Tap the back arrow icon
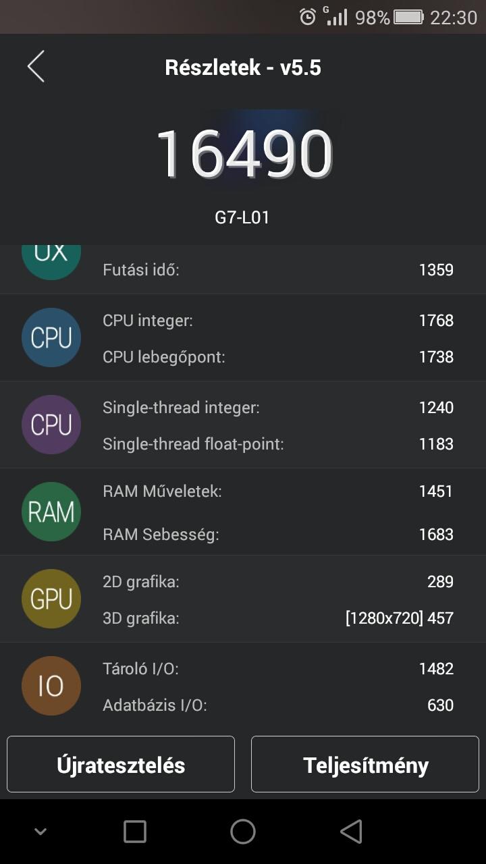The image size is (486, 864). tap(36, 67)
